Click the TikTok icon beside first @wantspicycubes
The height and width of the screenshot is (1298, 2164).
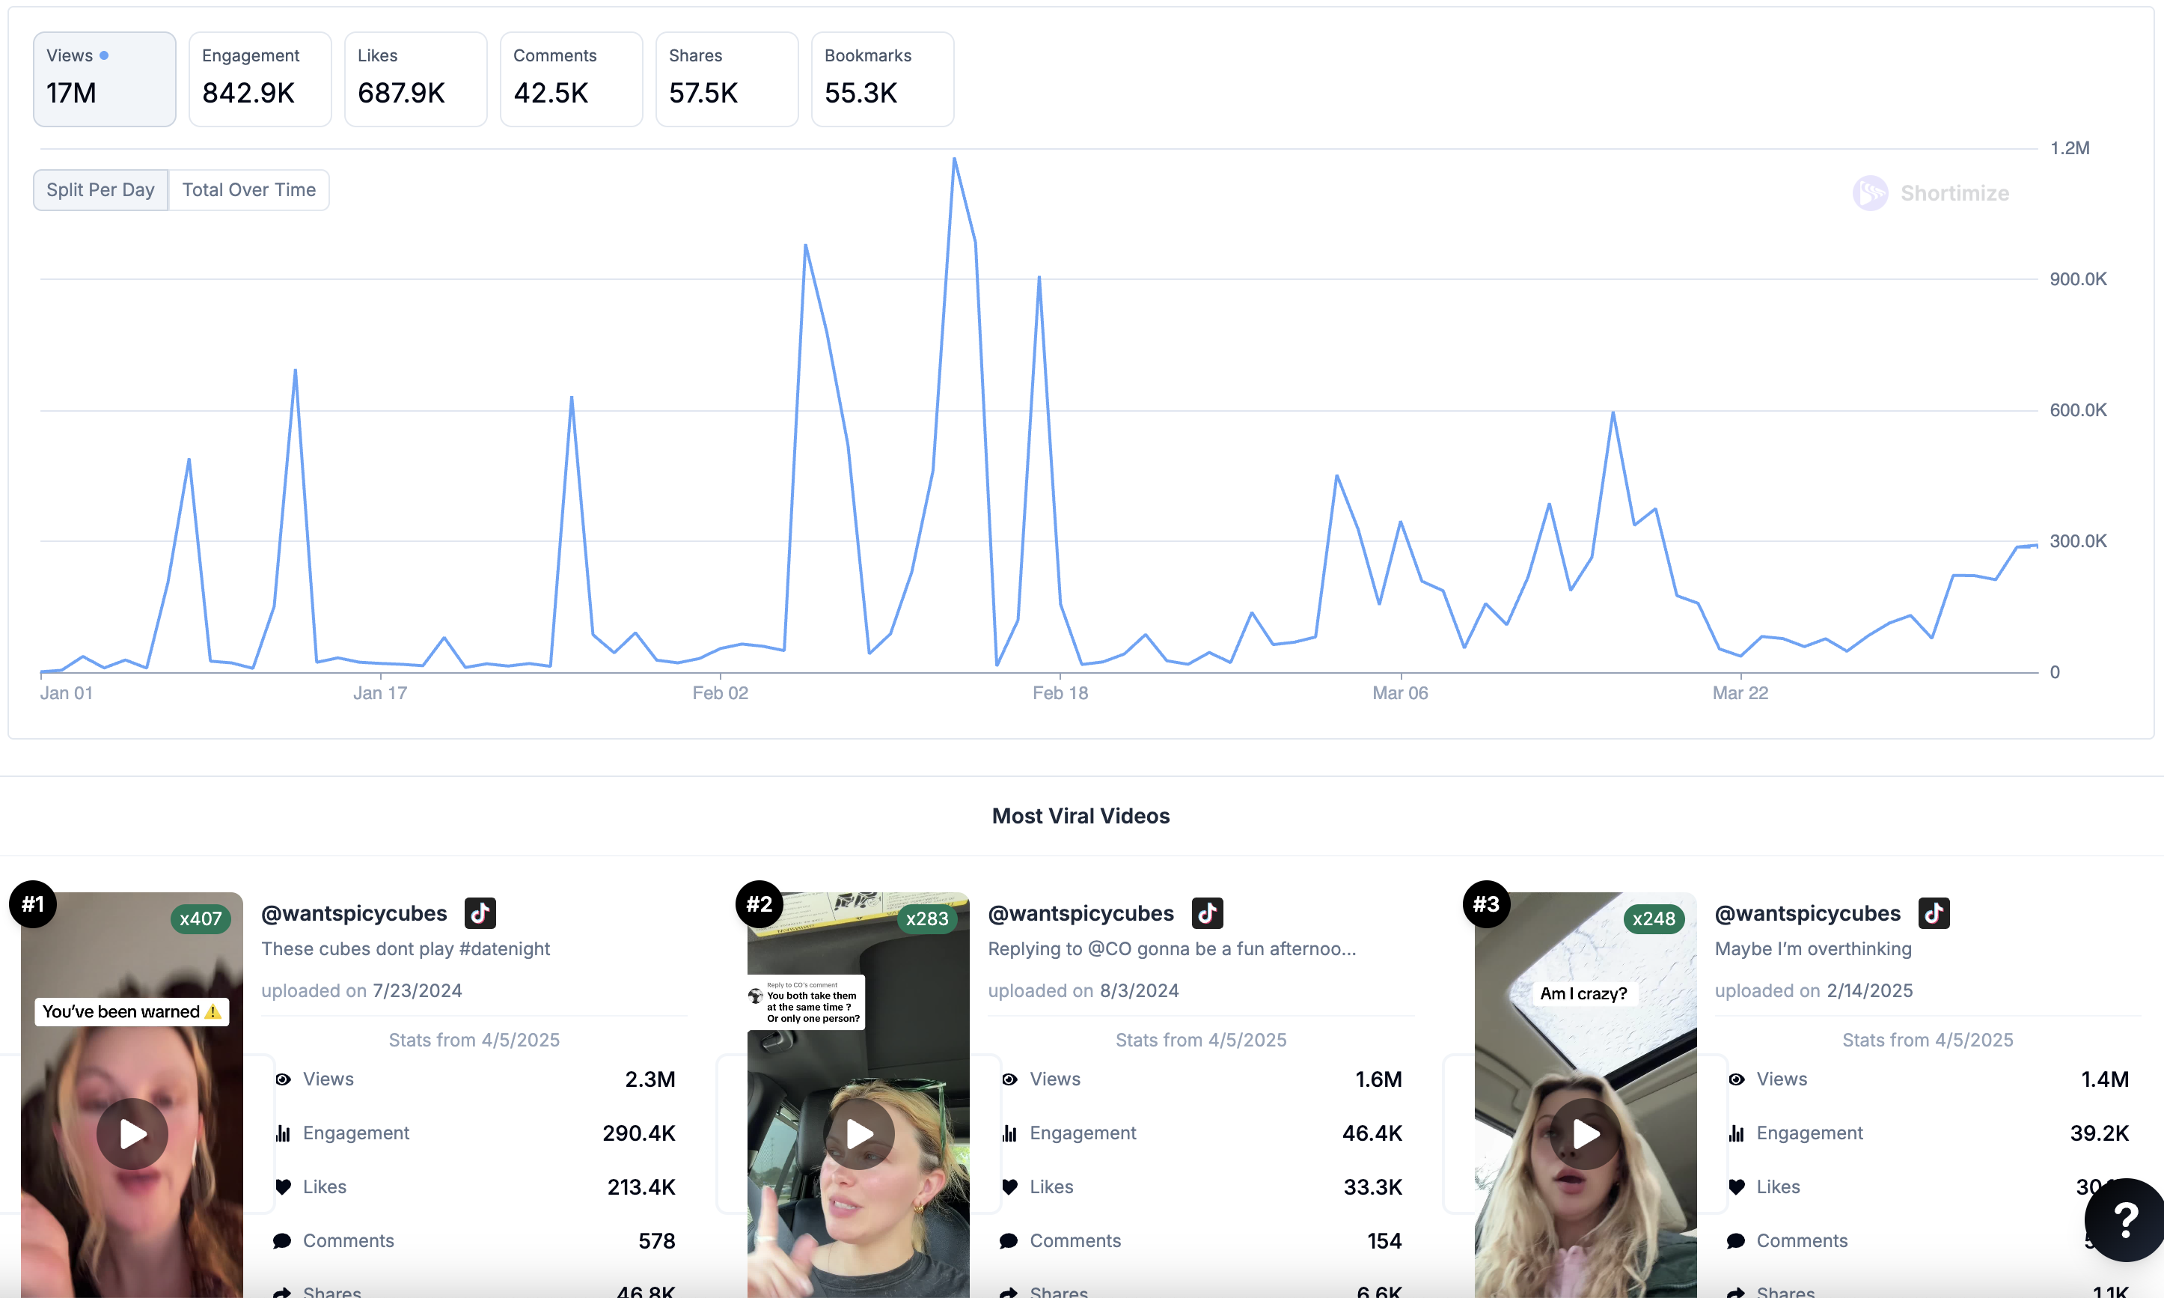[x=480, y=913]
